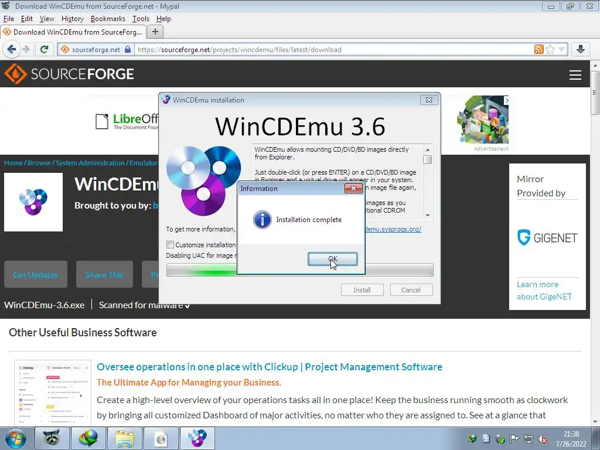Click the URL address field

[x=333, y=50]
